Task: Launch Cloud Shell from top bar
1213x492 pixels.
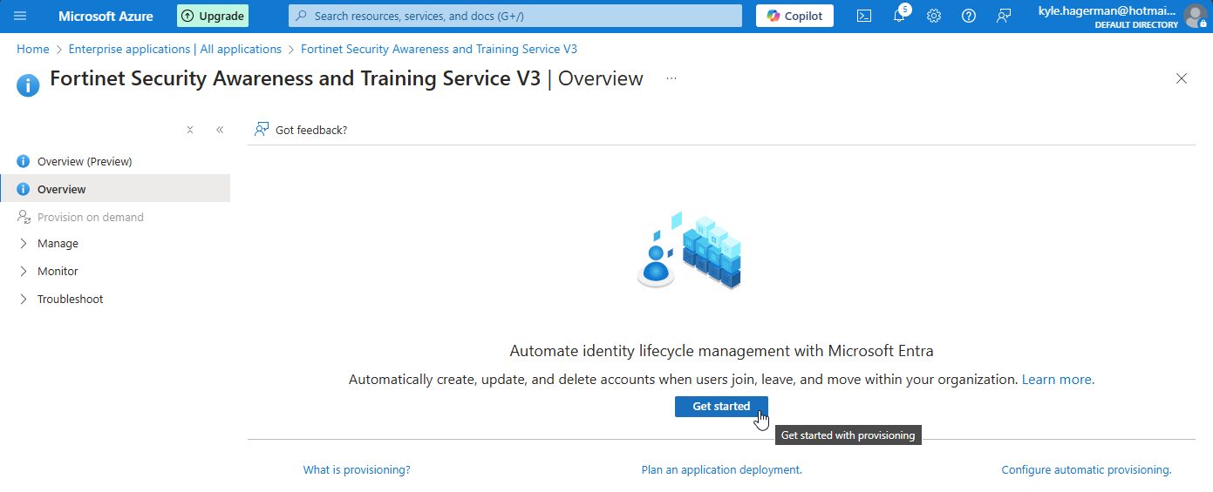Action: pos(864,16)
